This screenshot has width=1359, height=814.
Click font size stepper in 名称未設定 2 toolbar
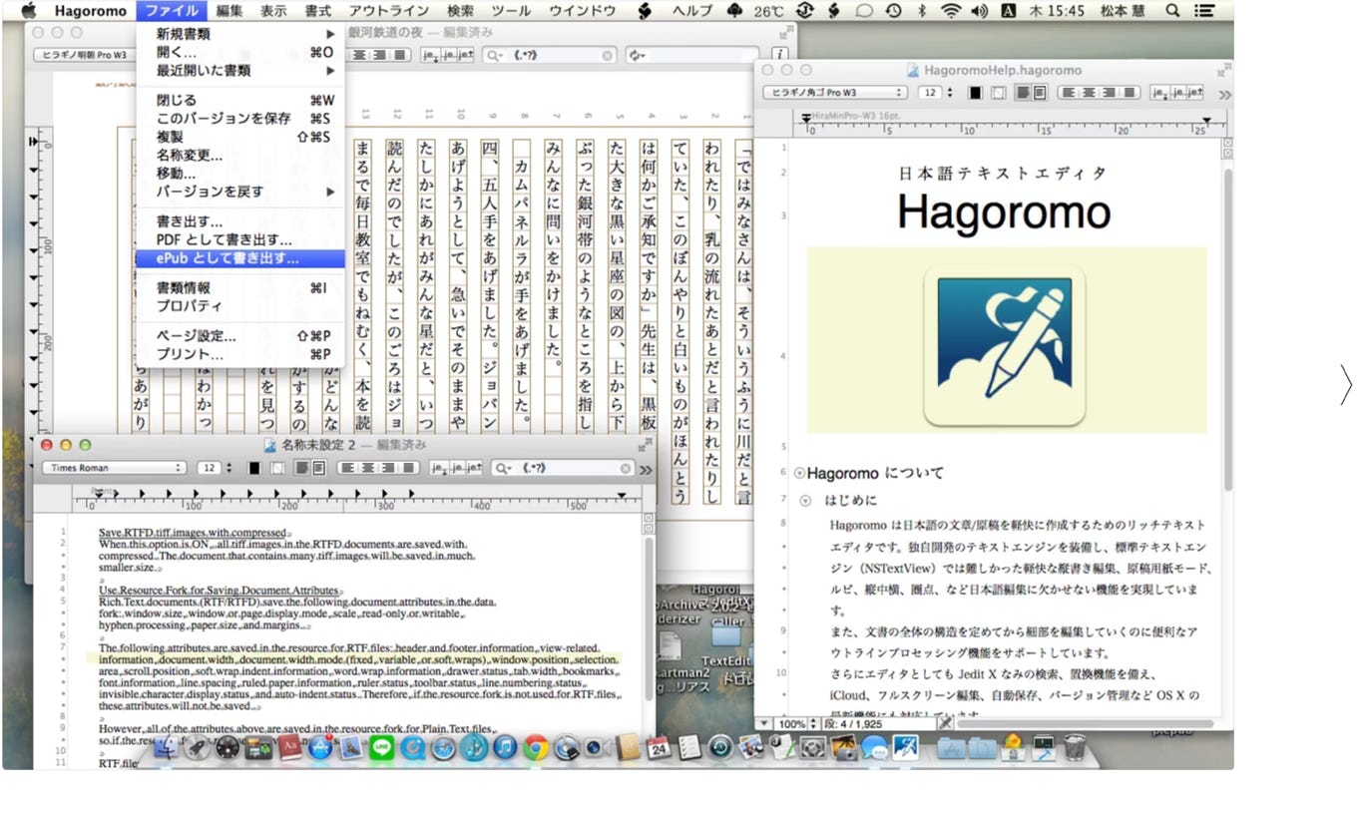pos(228,468)
